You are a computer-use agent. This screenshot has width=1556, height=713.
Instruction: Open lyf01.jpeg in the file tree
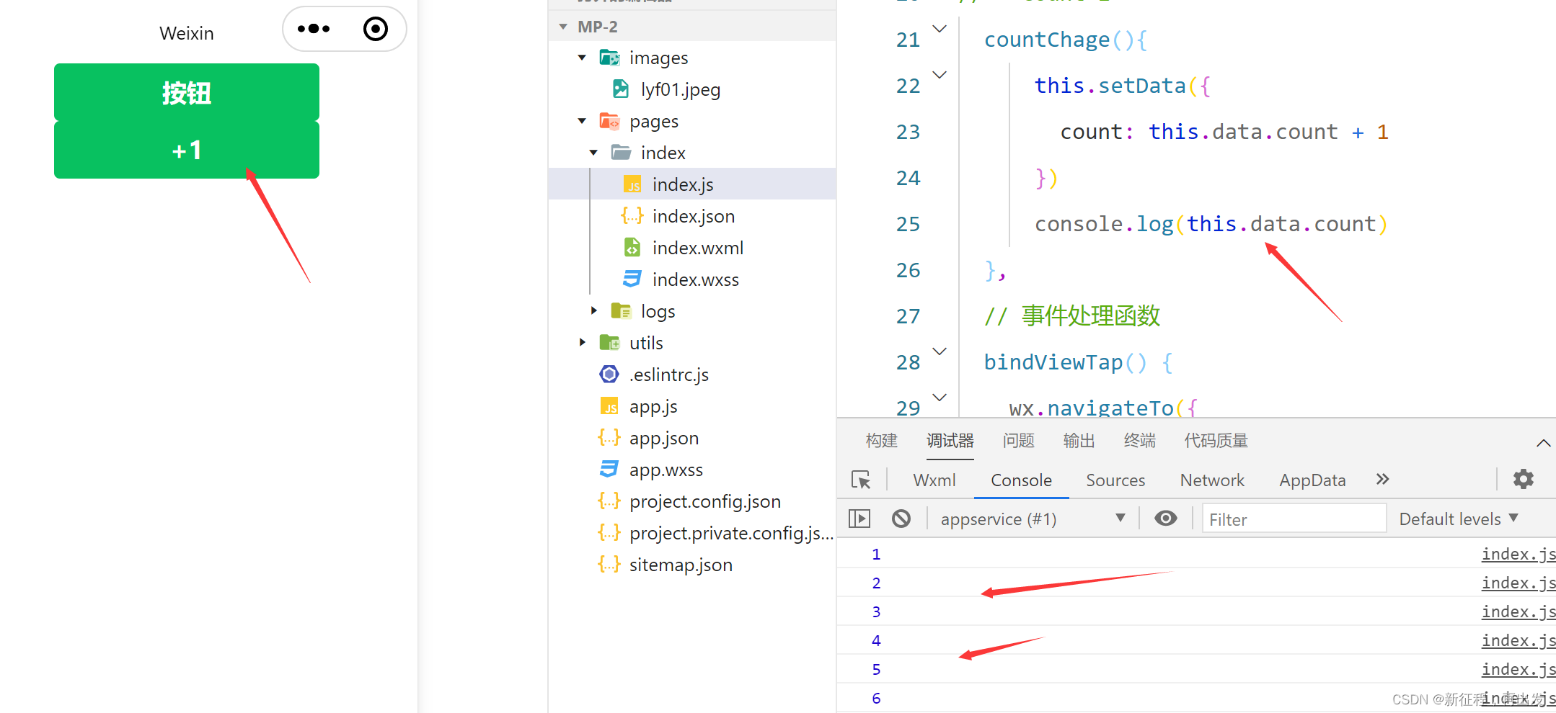(681, 89)
